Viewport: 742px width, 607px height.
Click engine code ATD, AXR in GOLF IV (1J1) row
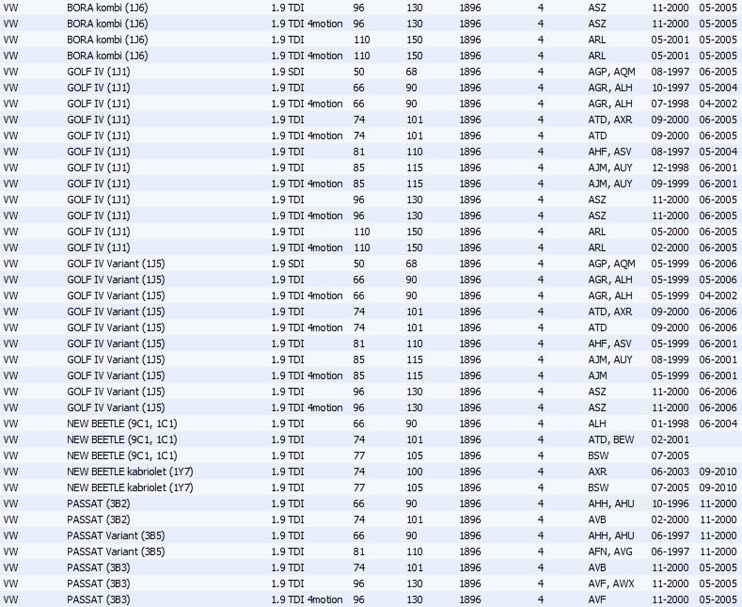(x=610, y=120)
